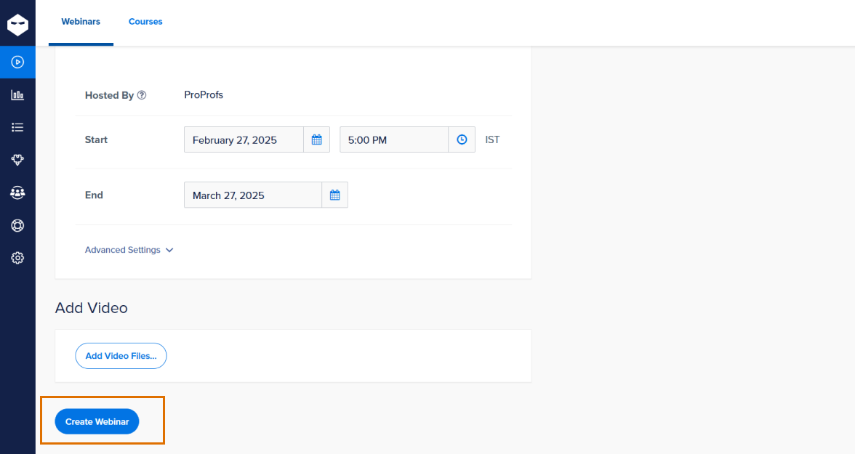Click the Start date field showing February 27, 2025
This screenshot has width=855, height=454.
(244, 139)
